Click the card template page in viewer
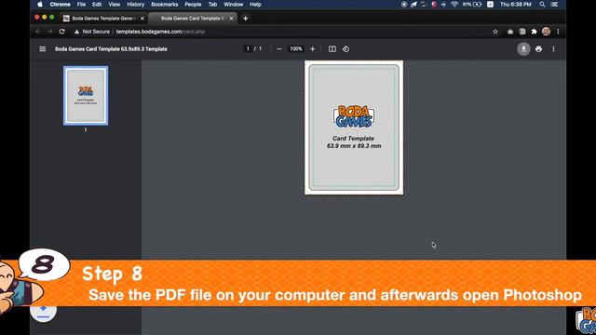Image resolution: width=596 pixels, height=335 pixels. click(354, 127)
